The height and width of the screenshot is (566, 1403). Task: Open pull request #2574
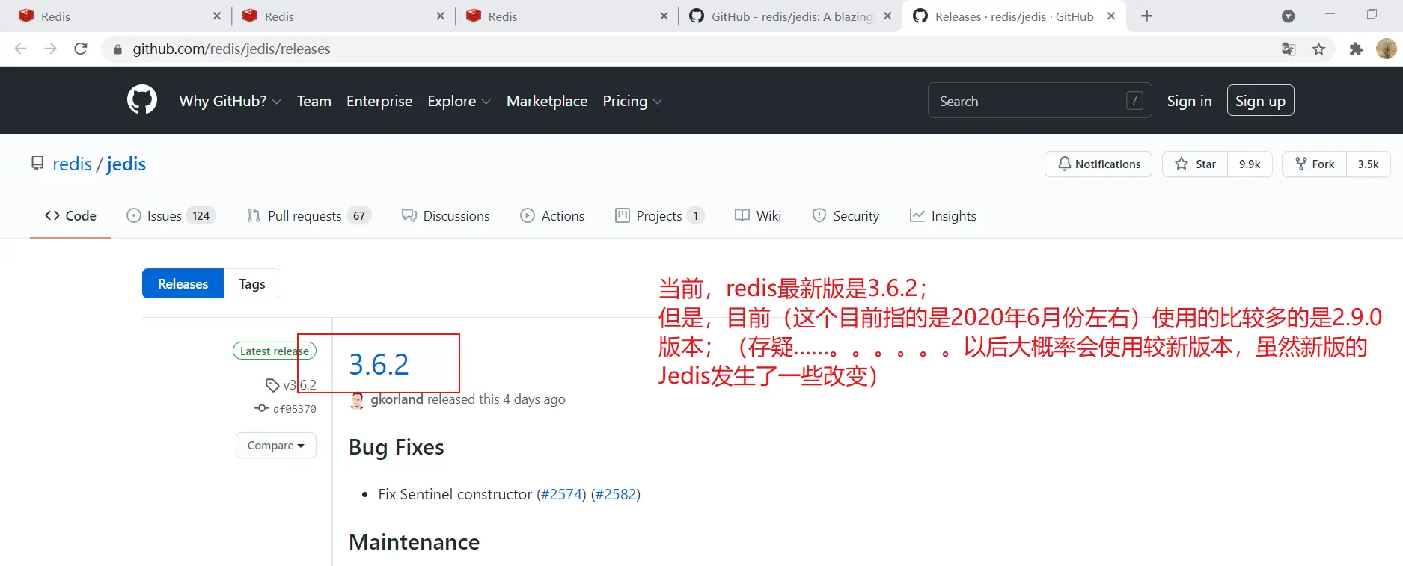561,494
